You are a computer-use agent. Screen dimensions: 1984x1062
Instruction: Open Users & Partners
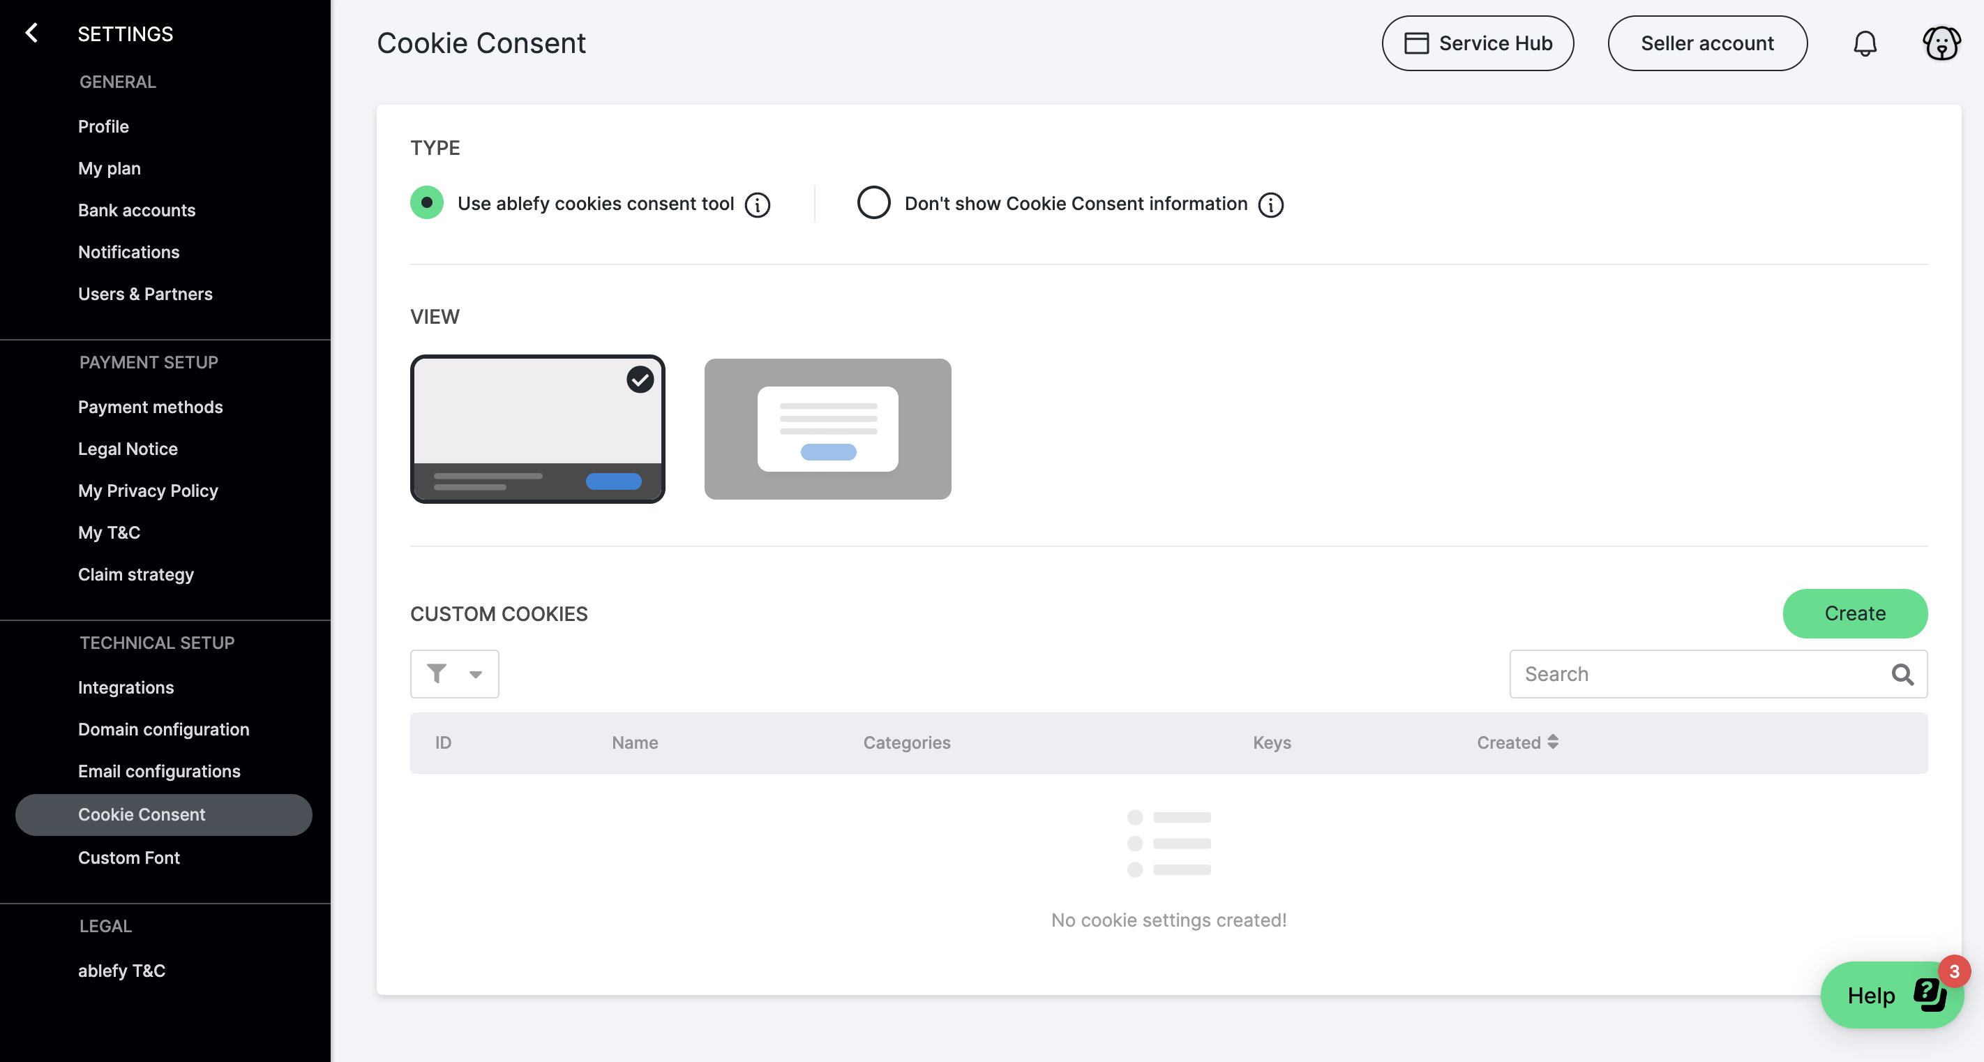pos(145,294)
